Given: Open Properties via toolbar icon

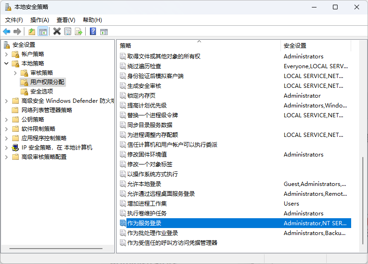Looking at the screenshot, I should click(68, 32).
